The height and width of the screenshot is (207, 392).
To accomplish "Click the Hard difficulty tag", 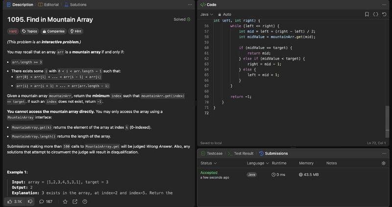I will 13,31.
